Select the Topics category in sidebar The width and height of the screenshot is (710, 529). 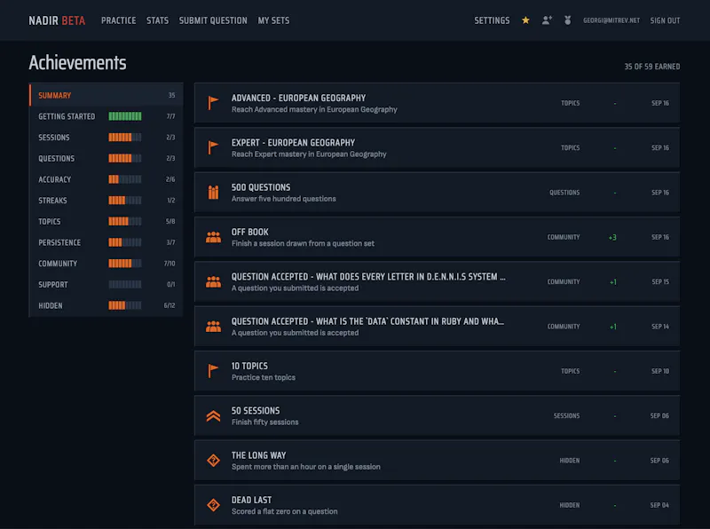106,222
